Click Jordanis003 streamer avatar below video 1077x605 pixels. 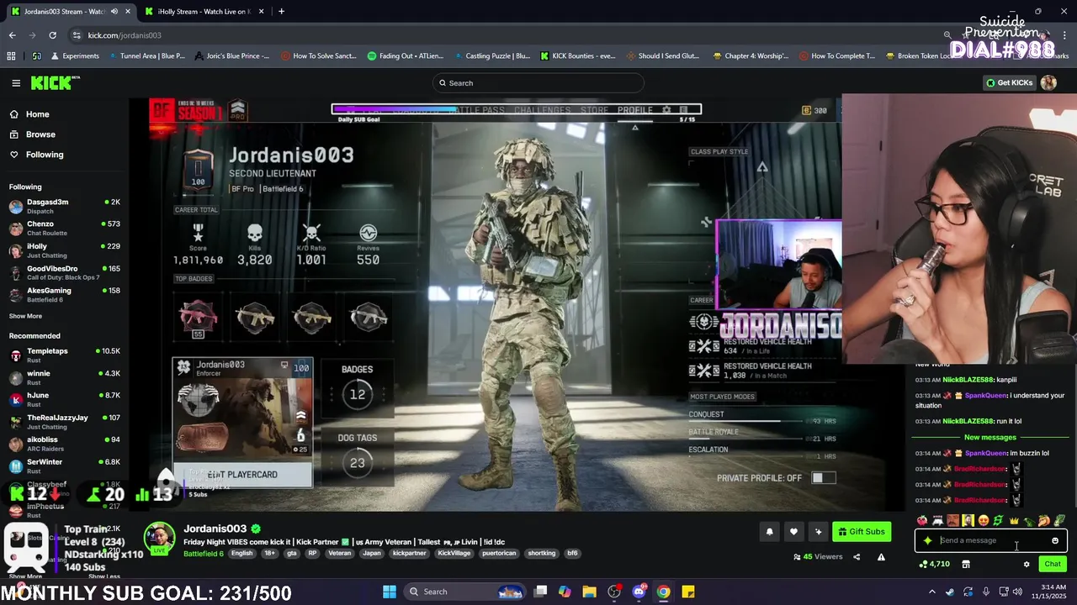click(160, 538)
